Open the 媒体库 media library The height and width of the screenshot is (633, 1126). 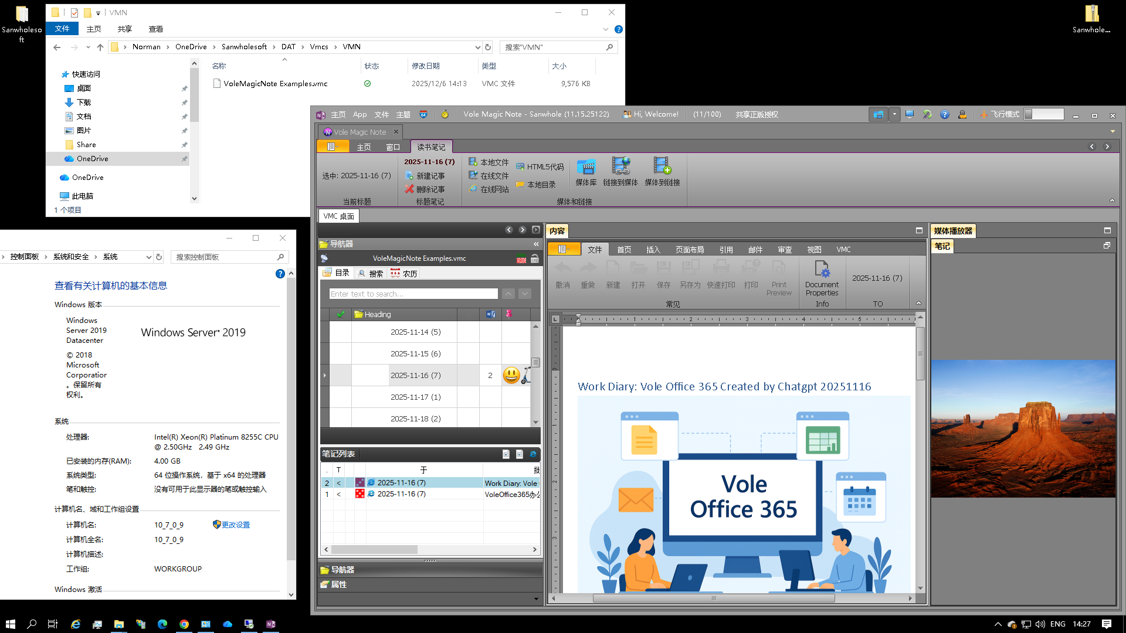(x=585, y=171)
